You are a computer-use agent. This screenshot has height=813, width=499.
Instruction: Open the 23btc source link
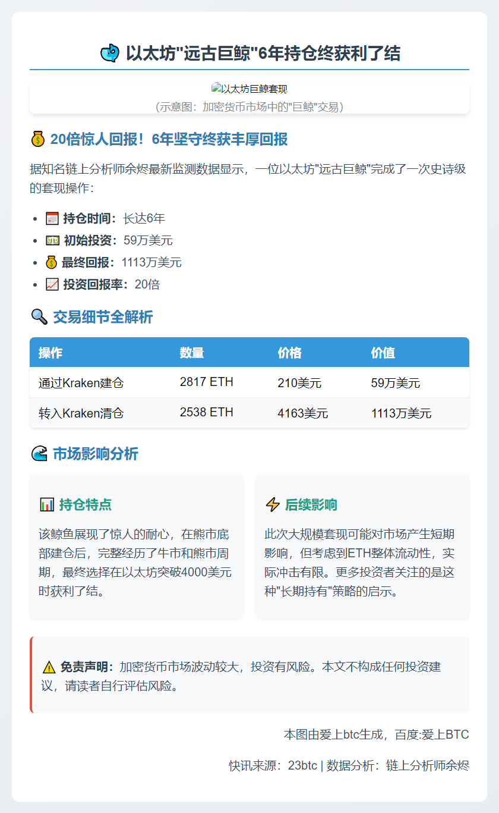pos(303,766)
